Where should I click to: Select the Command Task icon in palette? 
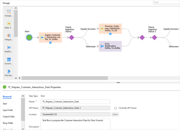[x=9, y=60]
